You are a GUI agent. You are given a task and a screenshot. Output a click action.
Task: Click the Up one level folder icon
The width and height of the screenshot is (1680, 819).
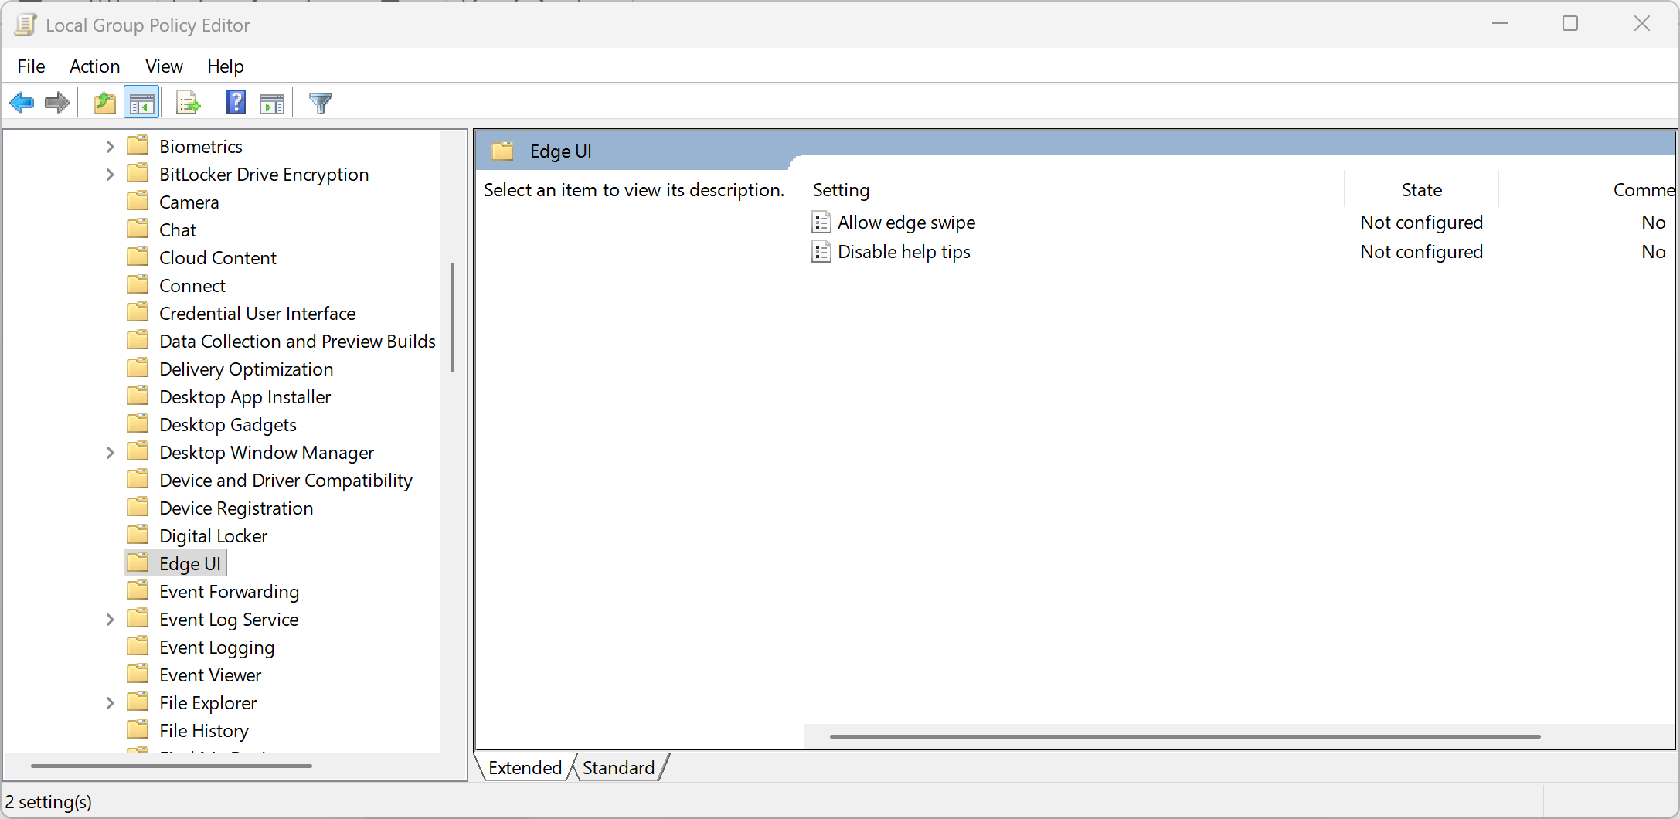click(104, 103)
